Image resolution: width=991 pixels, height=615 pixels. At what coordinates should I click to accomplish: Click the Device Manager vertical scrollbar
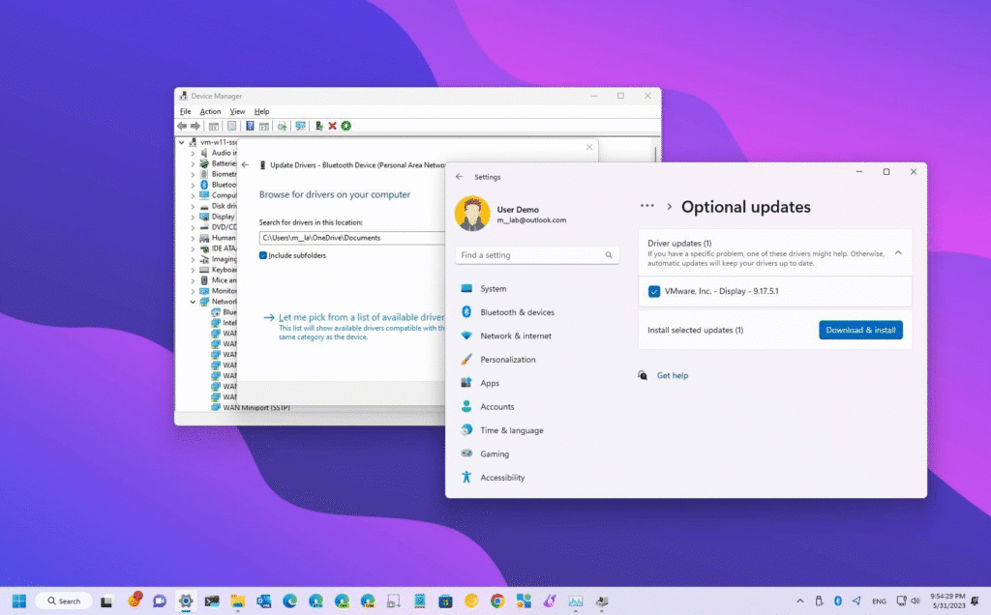(x=655, y=155)
